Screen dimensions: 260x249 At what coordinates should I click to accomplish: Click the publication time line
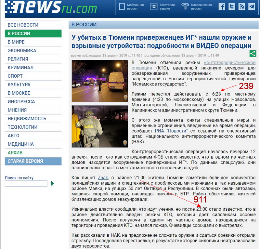(x=145, y=55)
